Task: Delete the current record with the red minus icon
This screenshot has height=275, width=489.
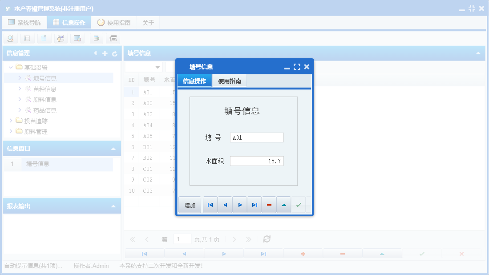Action: pyautogui.click(x=269, y=204)
